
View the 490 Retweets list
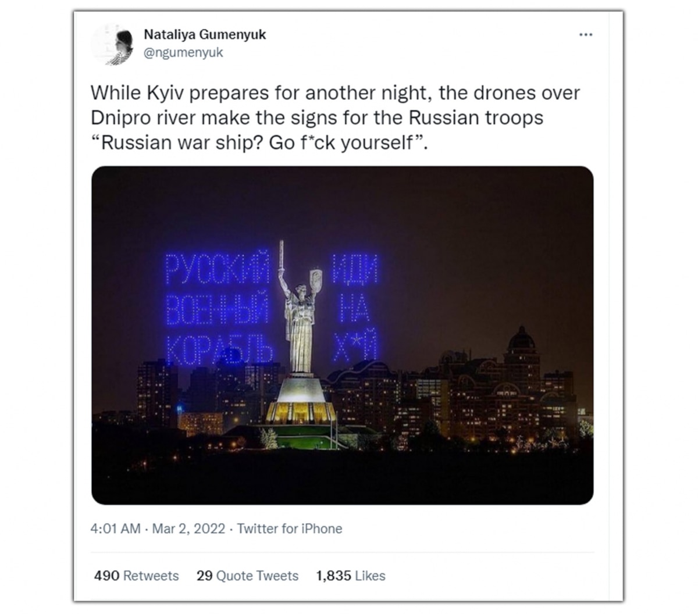(x=136, y=576)
